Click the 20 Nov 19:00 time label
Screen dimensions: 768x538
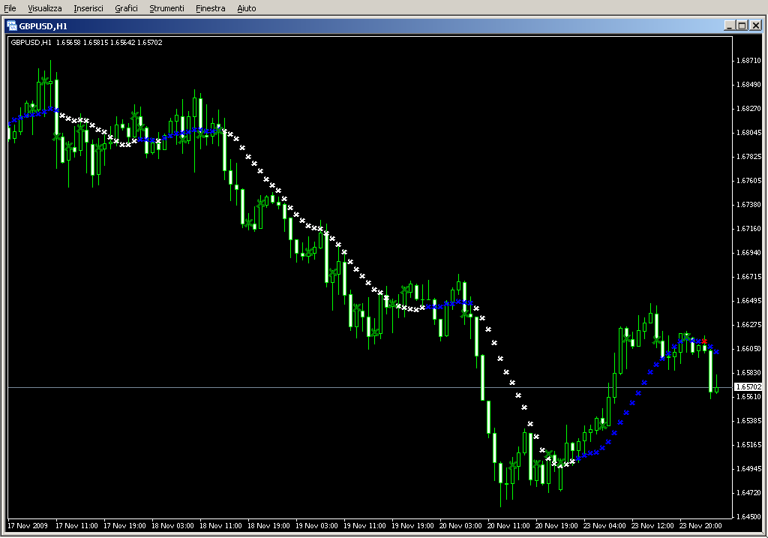557,526
